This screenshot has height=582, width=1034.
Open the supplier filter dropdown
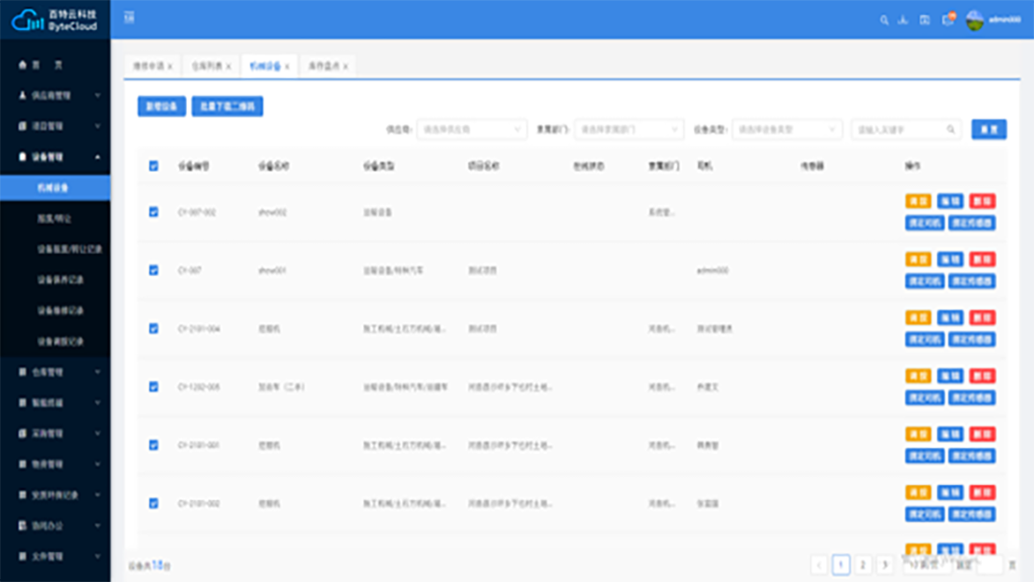[471, 130]
